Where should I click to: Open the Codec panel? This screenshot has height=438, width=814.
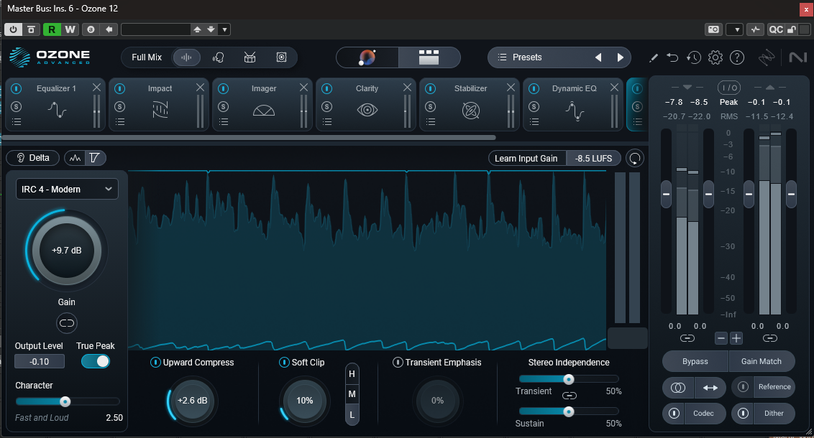click(704, 413)
